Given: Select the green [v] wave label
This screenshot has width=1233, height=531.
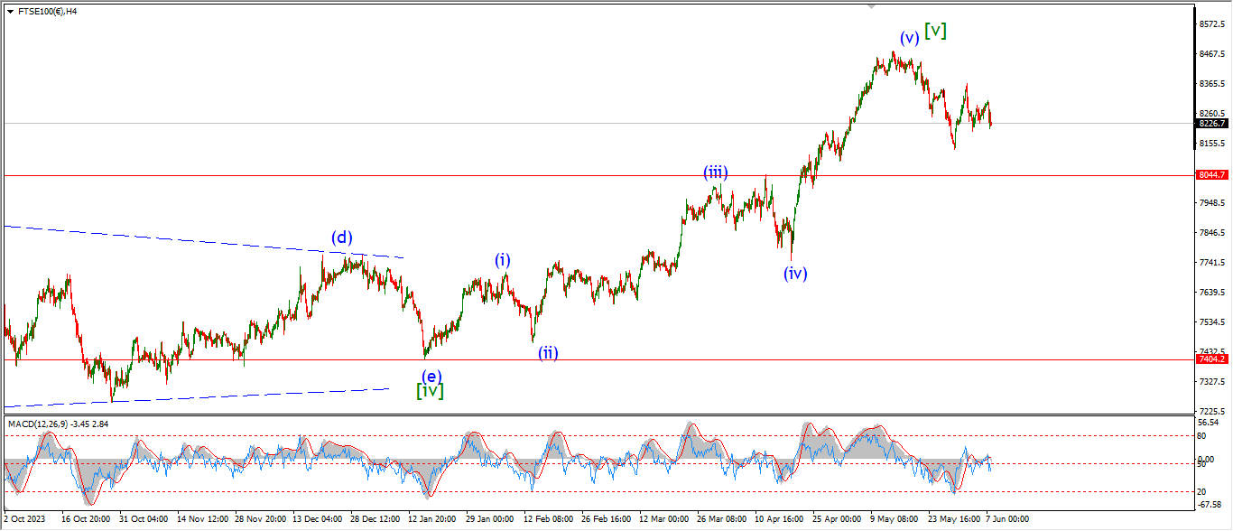Looking at the screenshot, I should (935, 30).
